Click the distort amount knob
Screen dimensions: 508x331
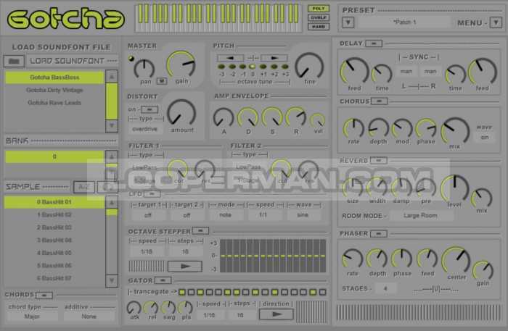coord(181,114)
